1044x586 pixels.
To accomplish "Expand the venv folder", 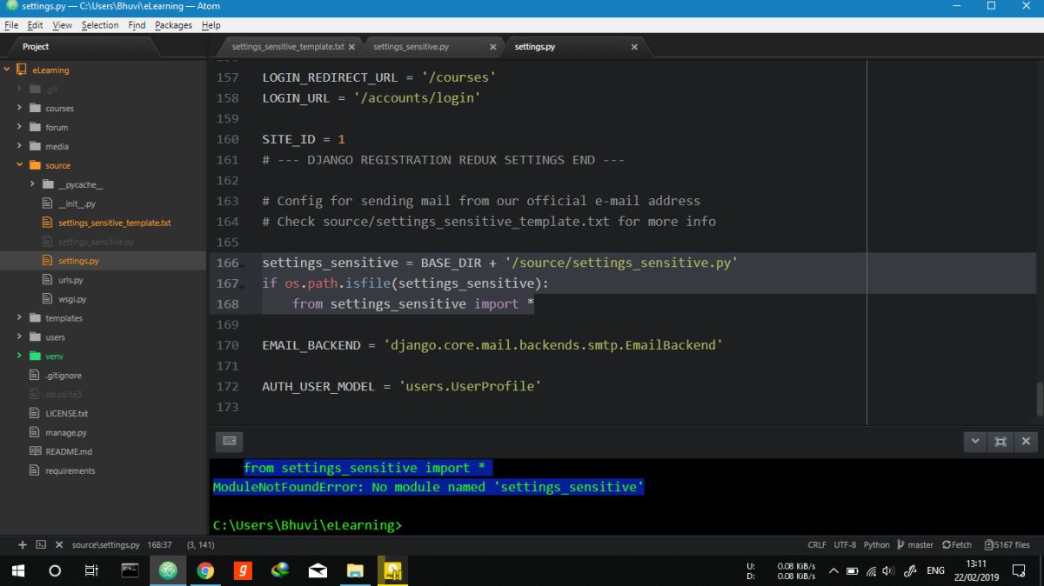I will pos(19,356).
